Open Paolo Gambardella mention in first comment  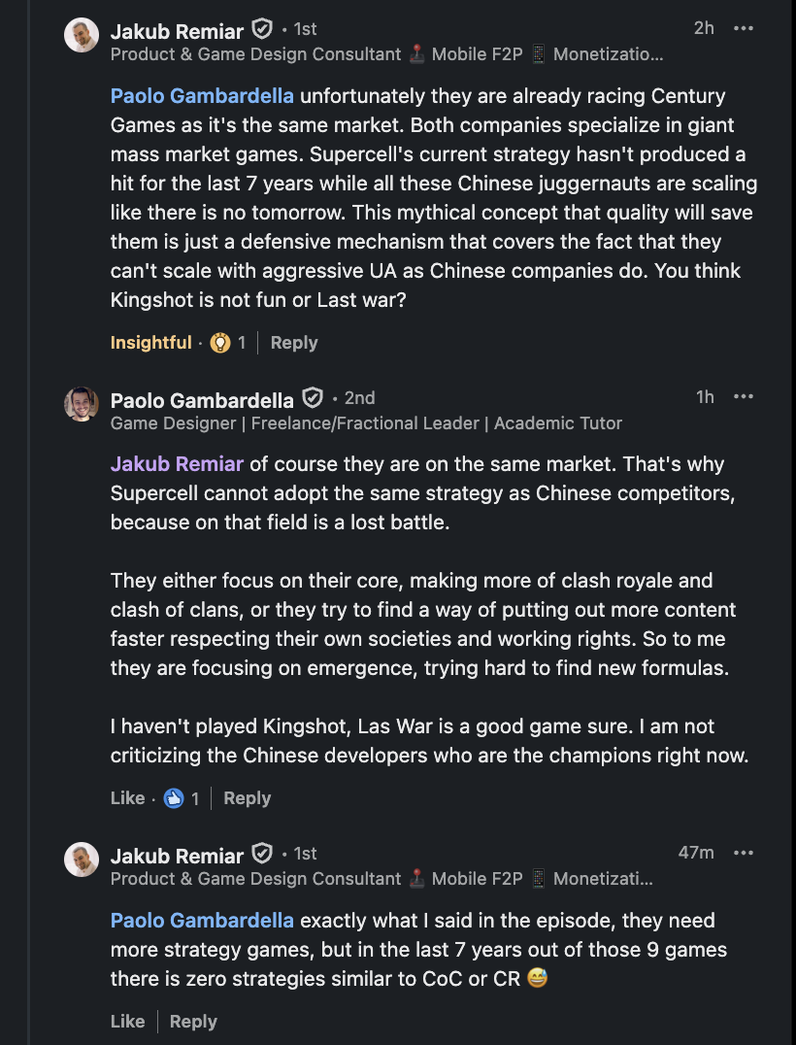[202, 96]
